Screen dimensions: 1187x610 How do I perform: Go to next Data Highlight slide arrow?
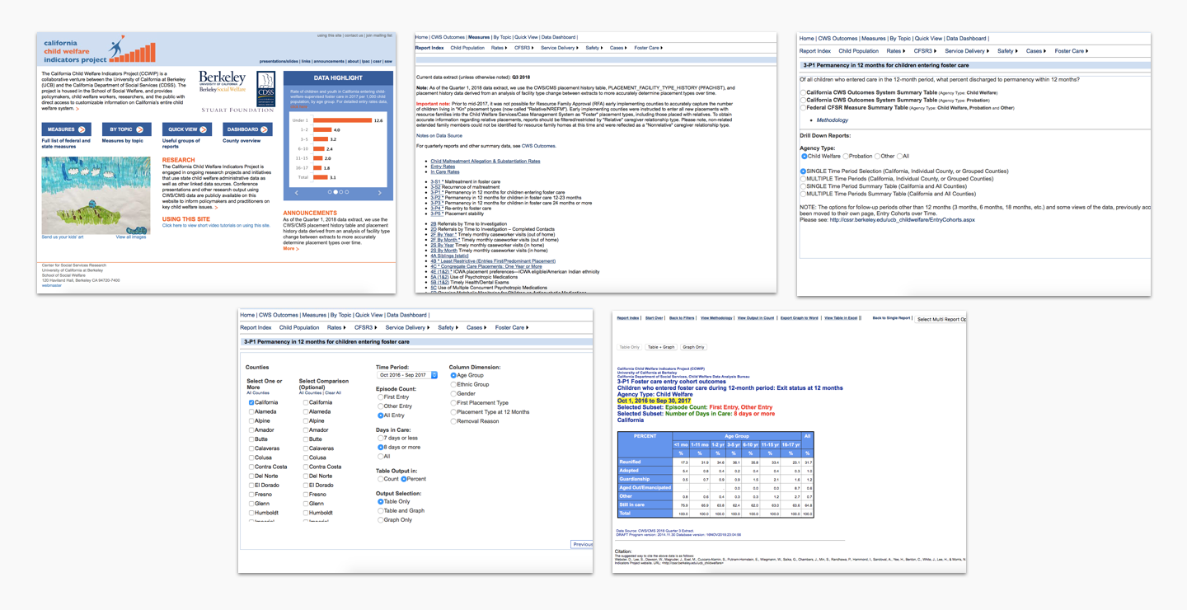[379, 192]
